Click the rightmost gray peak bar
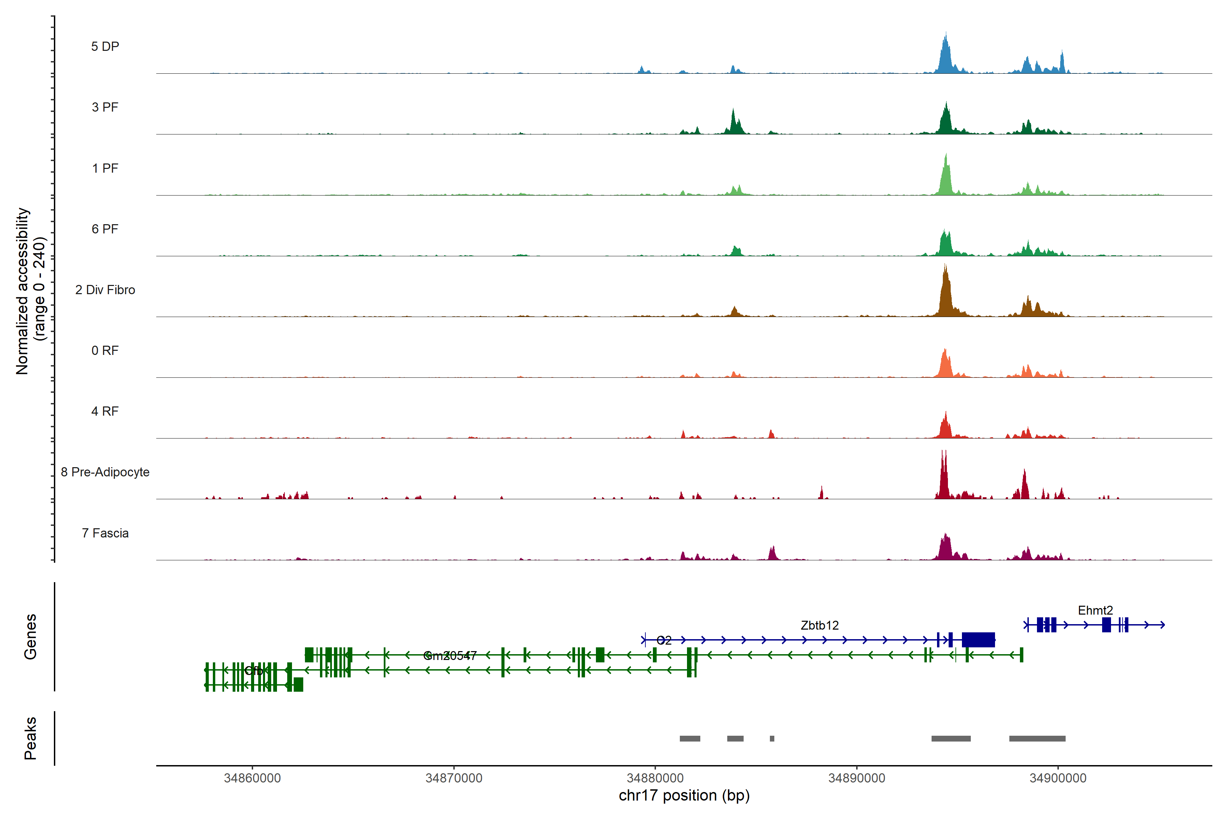 tap(1037, 738)
